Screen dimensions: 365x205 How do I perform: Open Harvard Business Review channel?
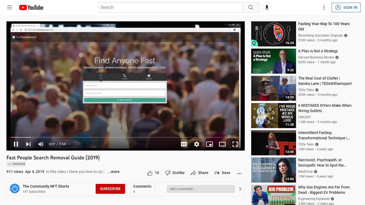[316, 57]
